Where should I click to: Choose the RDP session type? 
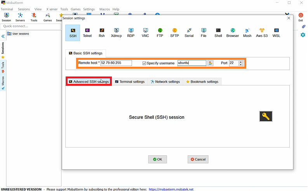[x=131, y=33]
